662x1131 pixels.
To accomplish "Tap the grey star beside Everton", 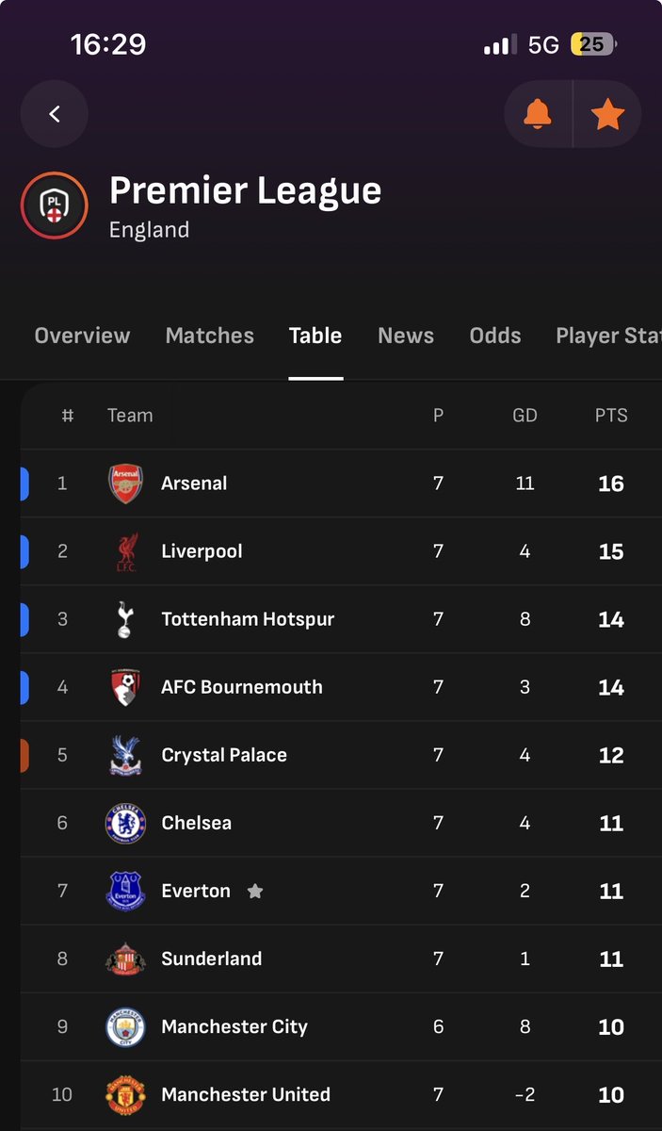I will [255, 891].
